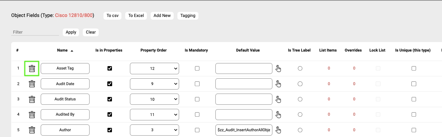The height and width of the screenshot is (137, 442).
Task: Click hand pointer icon in Asset Tag row
Action: point(278,68)
